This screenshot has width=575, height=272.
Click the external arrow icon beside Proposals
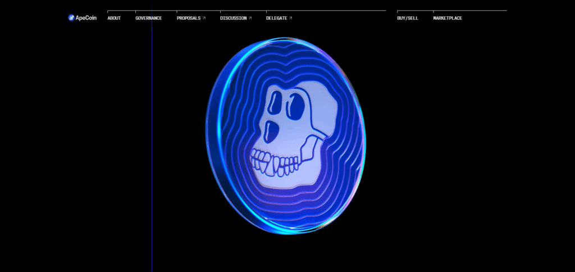[204, 18]
